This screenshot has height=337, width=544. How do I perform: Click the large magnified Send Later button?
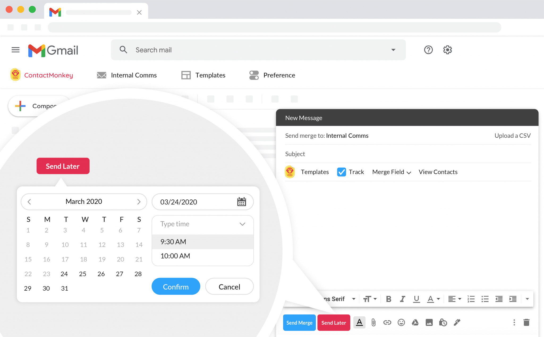[63, 166]
